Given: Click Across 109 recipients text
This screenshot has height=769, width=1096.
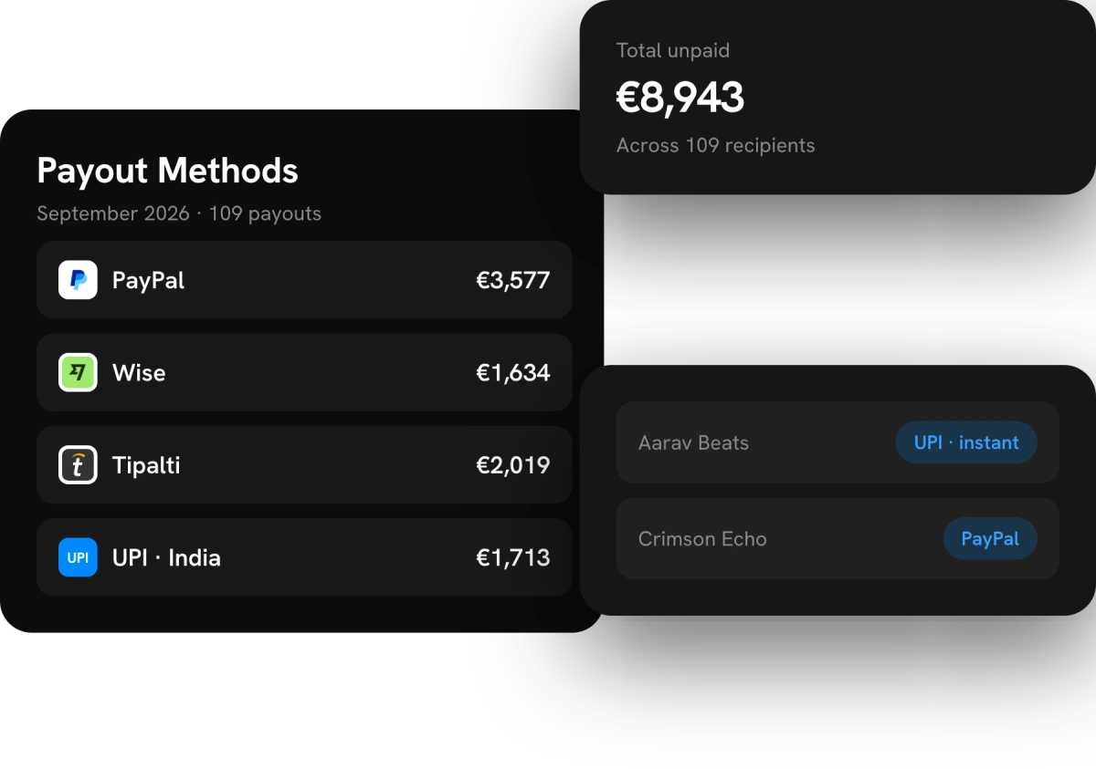Looking at the screenshot, I should 715,145.
